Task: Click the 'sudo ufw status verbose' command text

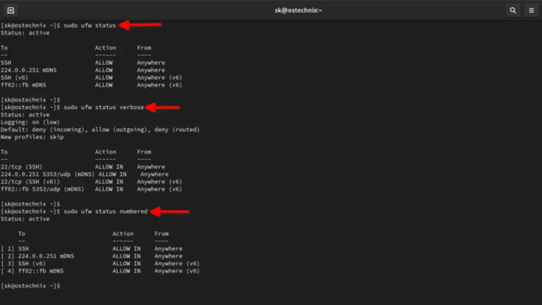Action: (x=104, y=107)
